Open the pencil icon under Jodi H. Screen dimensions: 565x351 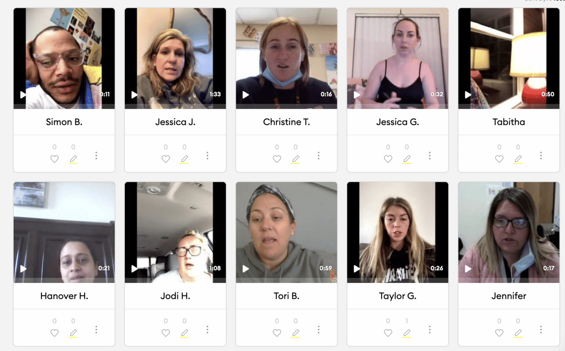184,333
